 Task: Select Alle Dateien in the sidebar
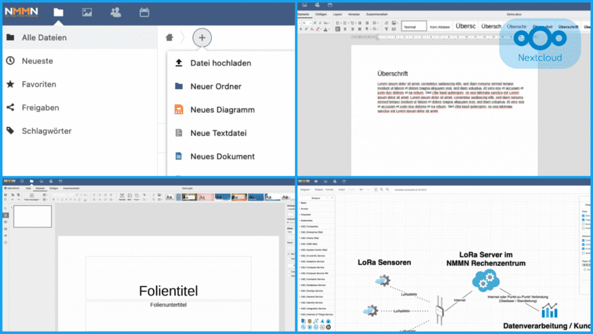pos(79,37)
